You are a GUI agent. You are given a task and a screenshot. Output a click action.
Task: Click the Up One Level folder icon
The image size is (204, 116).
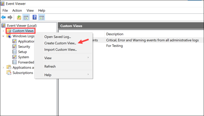19,17
